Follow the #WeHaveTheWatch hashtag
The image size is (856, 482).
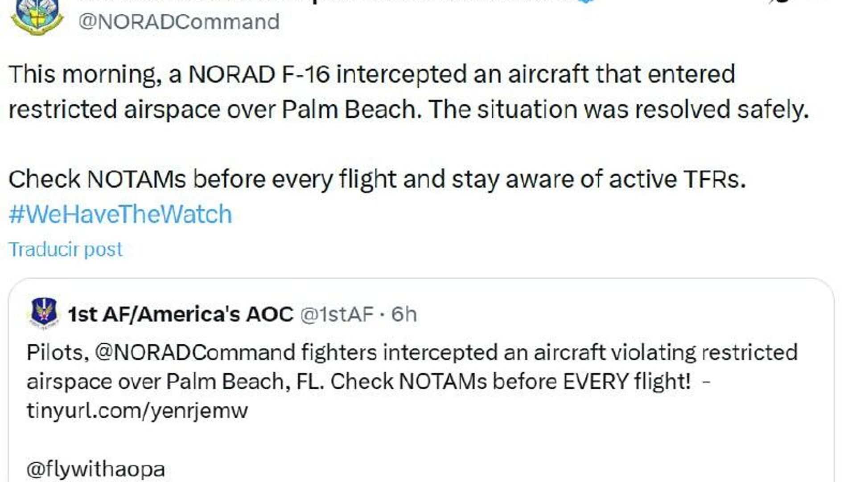click(120, 214)
